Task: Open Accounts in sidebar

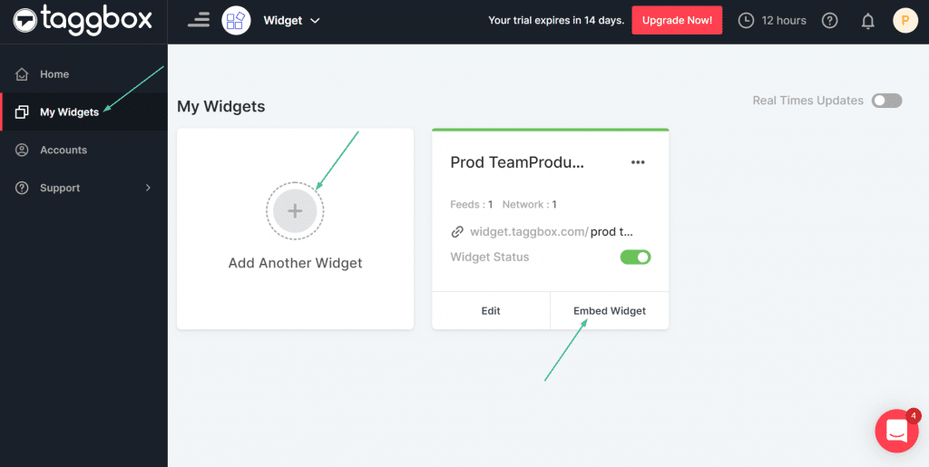Action: (x=63, y=151)
